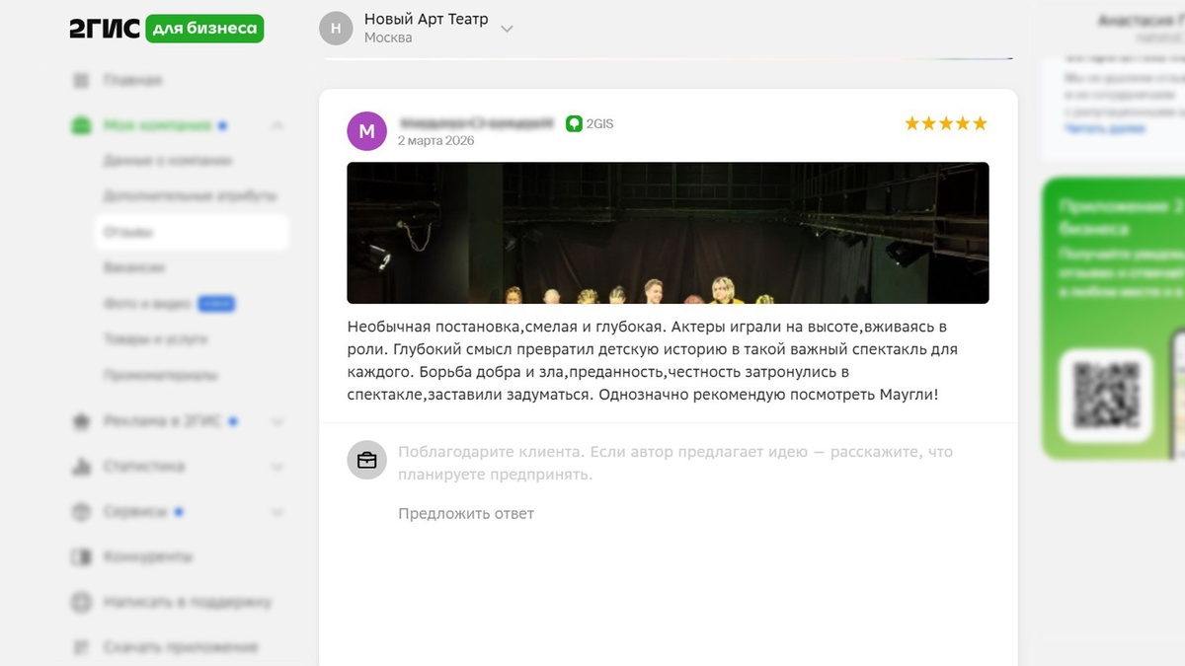Click the 2ГИС logo
This screenshot has height=666, width=1185.
pos(105,29)
